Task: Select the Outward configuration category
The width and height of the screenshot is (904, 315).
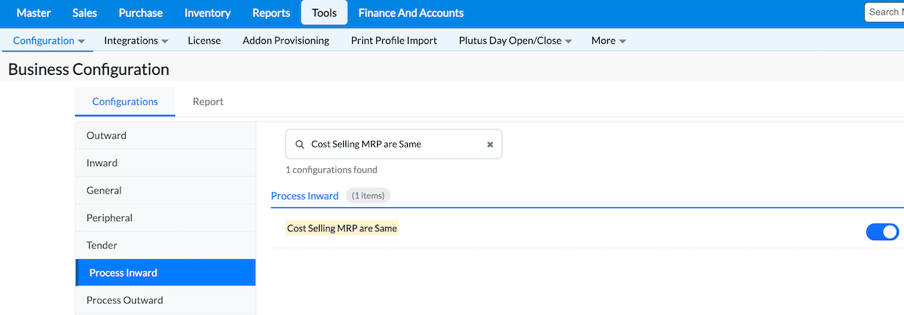Action: pyautogui.click(x=107, y=136)
